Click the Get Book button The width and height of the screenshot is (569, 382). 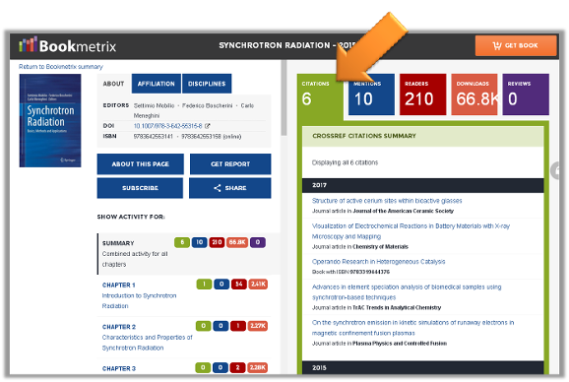tap(516, 45)
